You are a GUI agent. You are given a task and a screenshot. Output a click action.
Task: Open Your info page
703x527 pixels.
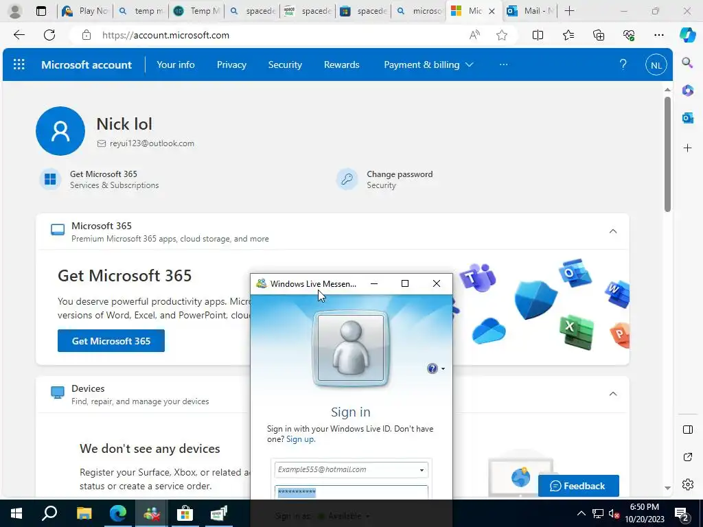(176, 65)
